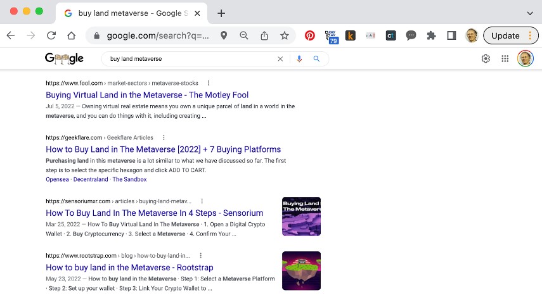Open the Rootstrap result link
This screenshot has height=302, width=542.
[x=129, y=267]
